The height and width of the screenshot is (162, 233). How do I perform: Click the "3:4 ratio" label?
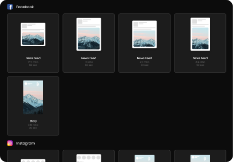(200, 62)
